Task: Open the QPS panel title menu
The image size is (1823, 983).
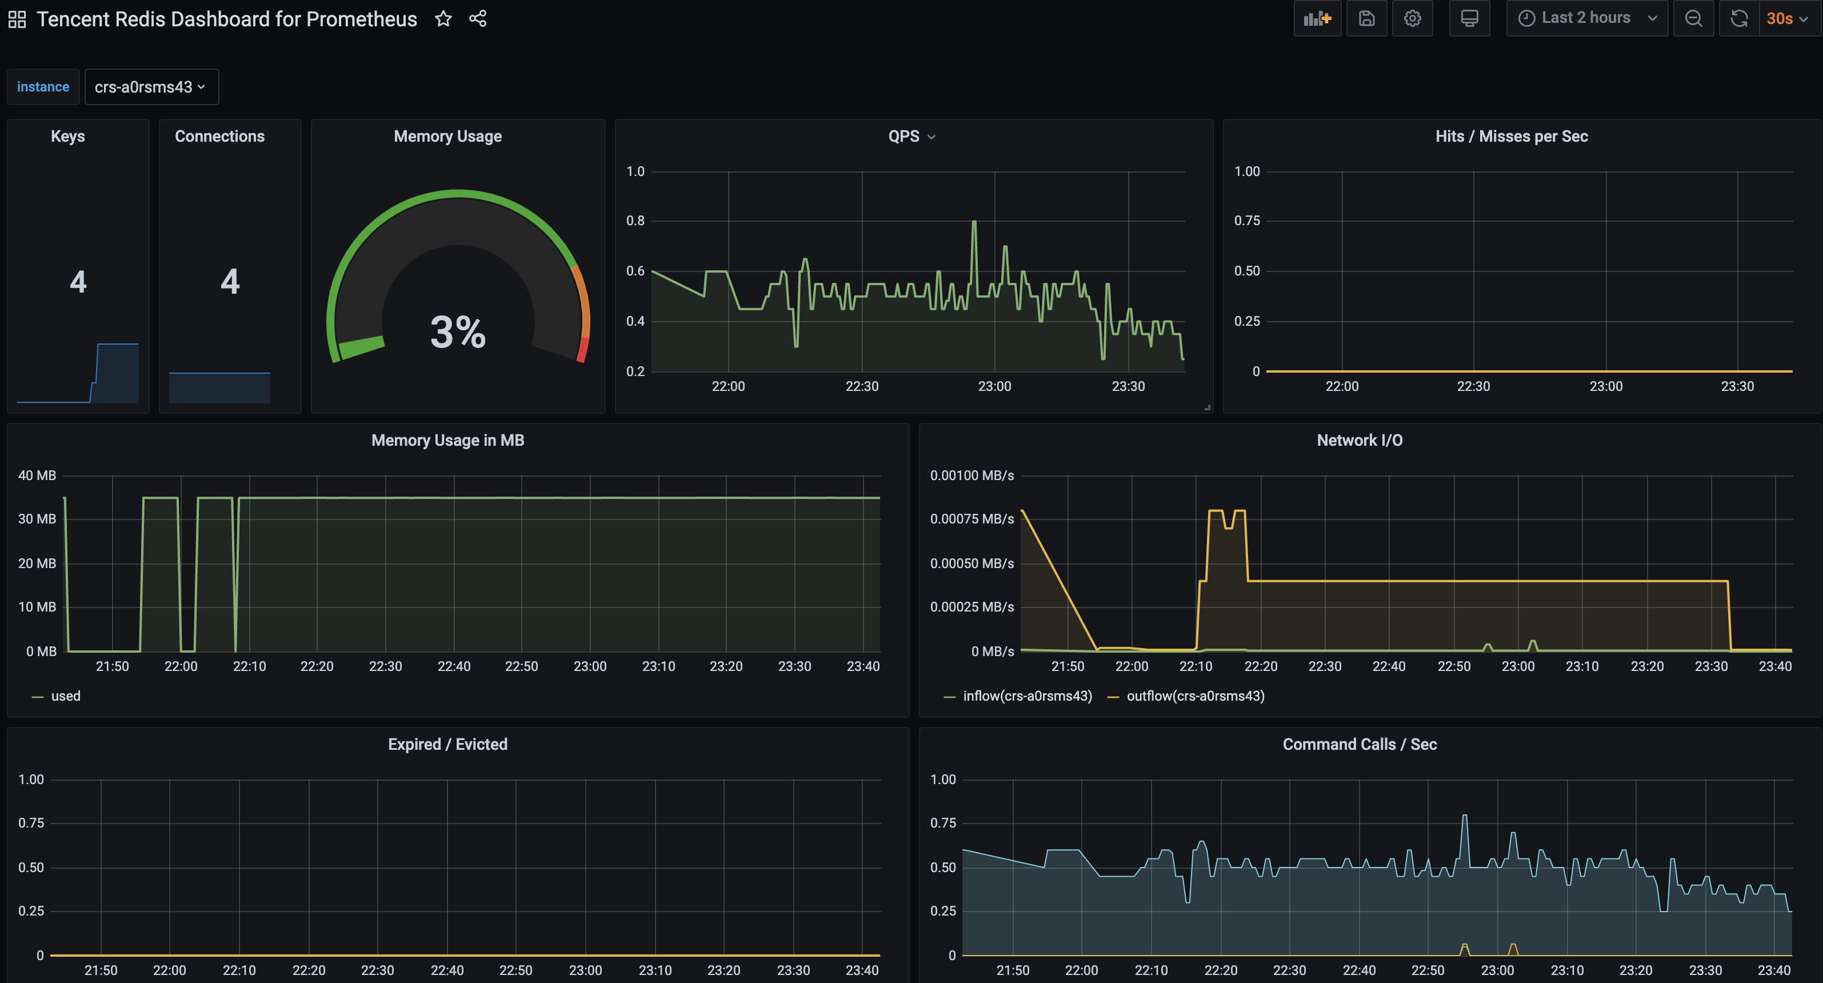Action: (x=911, y=137)
